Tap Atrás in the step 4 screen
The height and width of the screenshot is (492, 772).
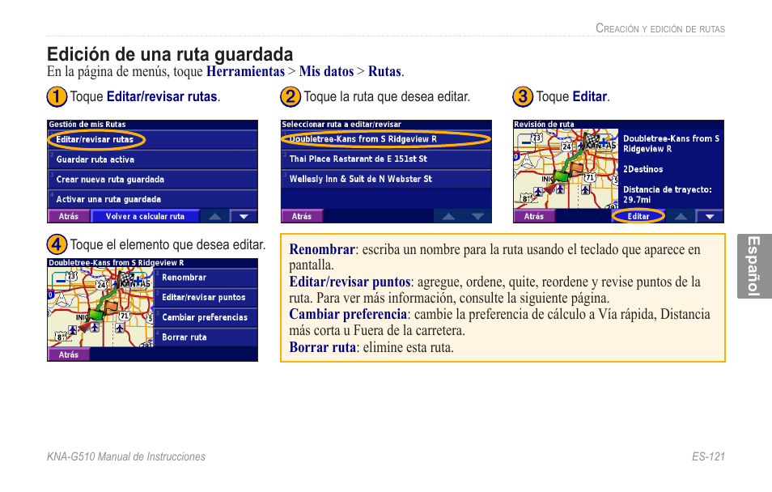[x=69, y=354]
